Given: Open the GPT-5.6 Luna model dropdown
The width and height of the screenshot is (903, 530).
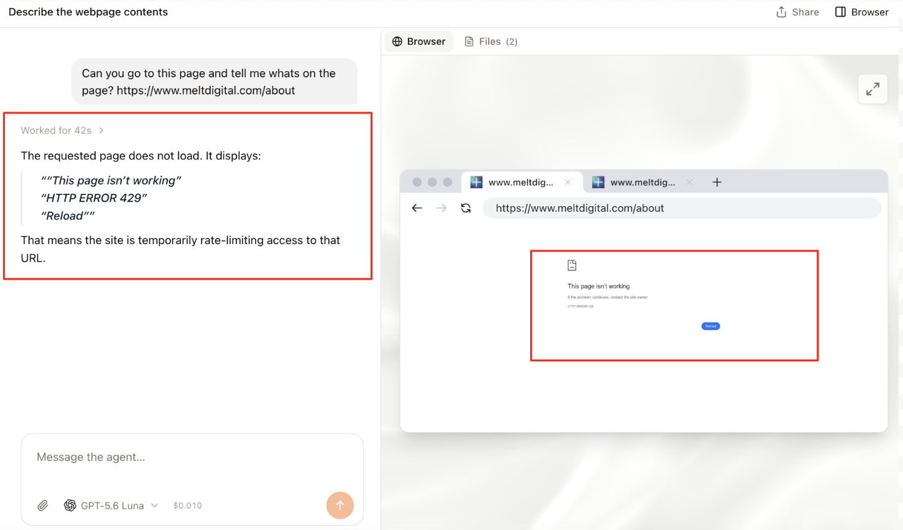Looking at the screenshot, I should click(x=112, y=505).
